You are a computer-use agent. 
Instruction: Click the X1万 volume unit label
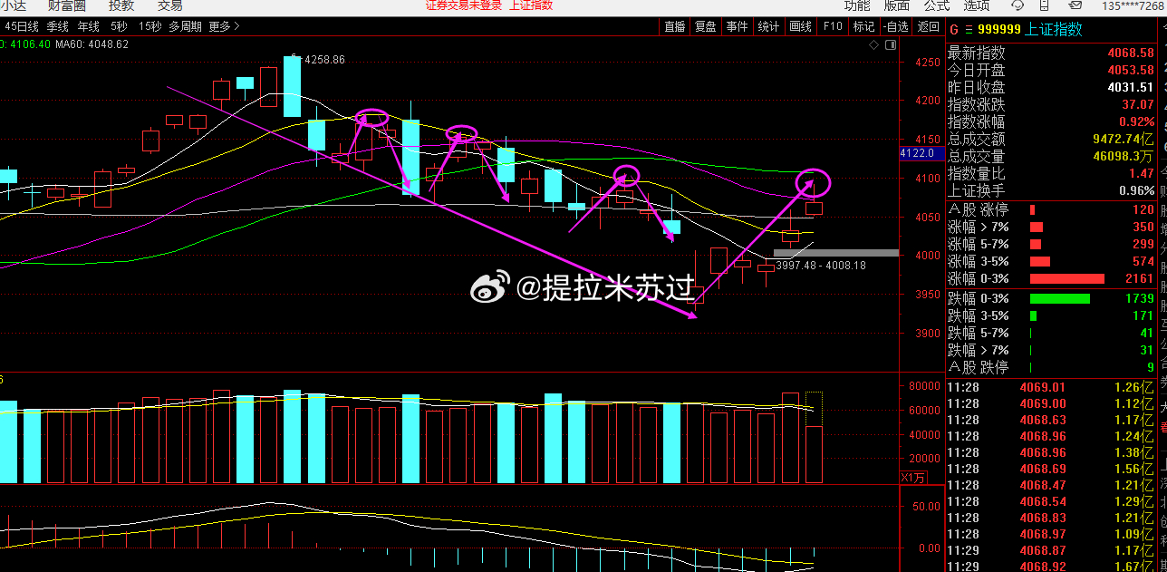pyautogui.click(x=914, y=477)
